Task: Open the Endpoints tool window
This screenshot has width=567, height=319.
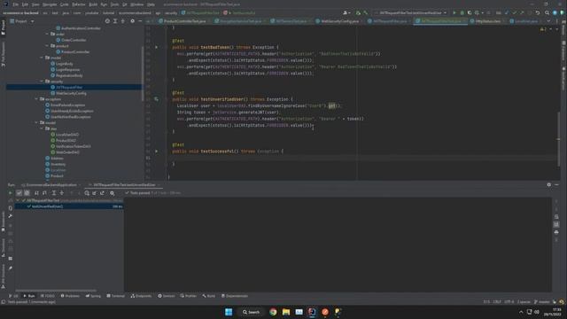Action: [x=141, y=296]
